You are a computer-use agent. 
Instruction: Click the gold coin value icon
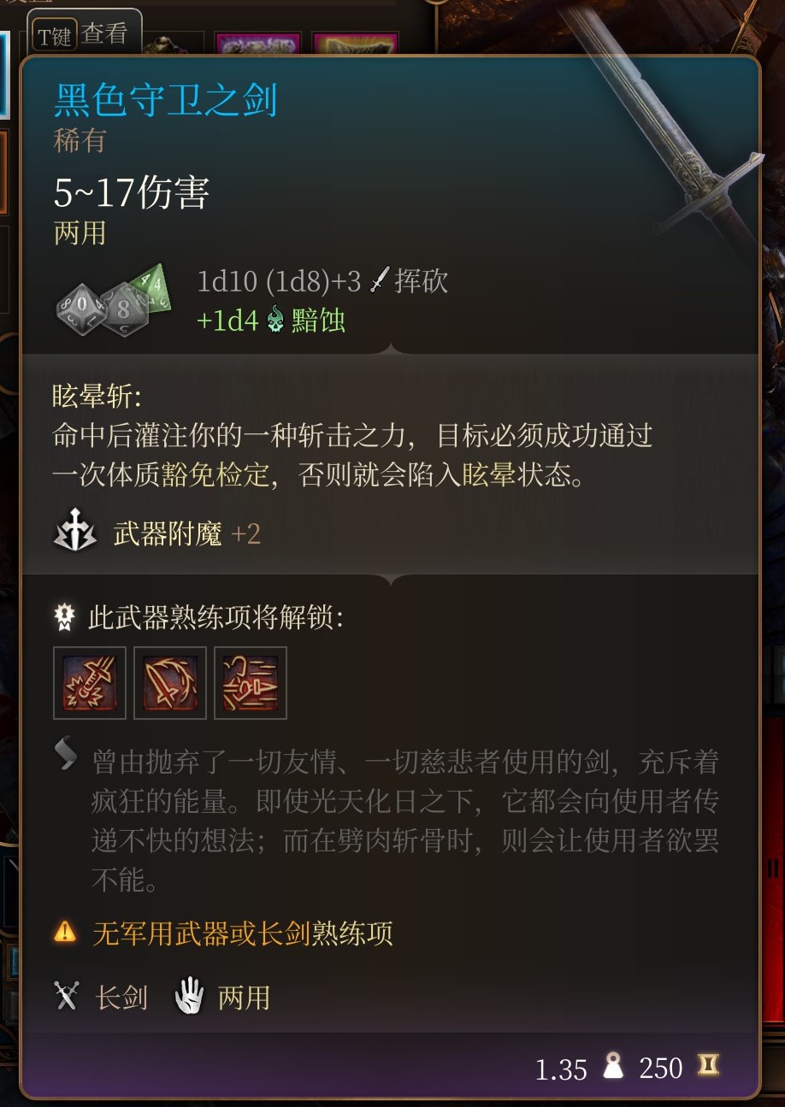tap(709, 1066)
